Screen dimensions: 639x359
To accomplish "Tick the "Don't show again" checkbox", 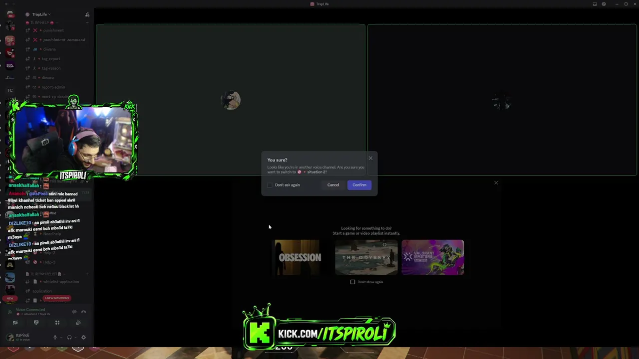I will pos(353,282).
